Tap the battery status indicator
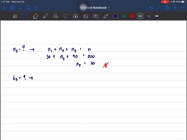187x140 pixels. pos(183,2)
